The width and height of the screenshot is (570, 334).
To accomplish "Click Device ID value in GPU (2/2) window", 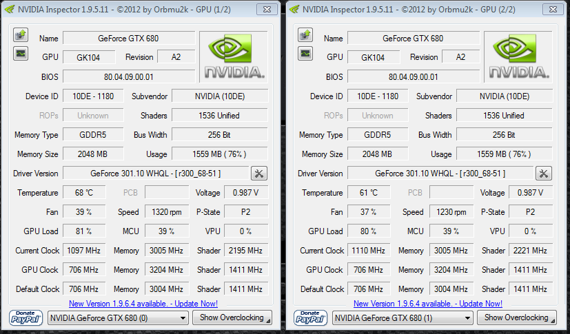I will 378,96.
